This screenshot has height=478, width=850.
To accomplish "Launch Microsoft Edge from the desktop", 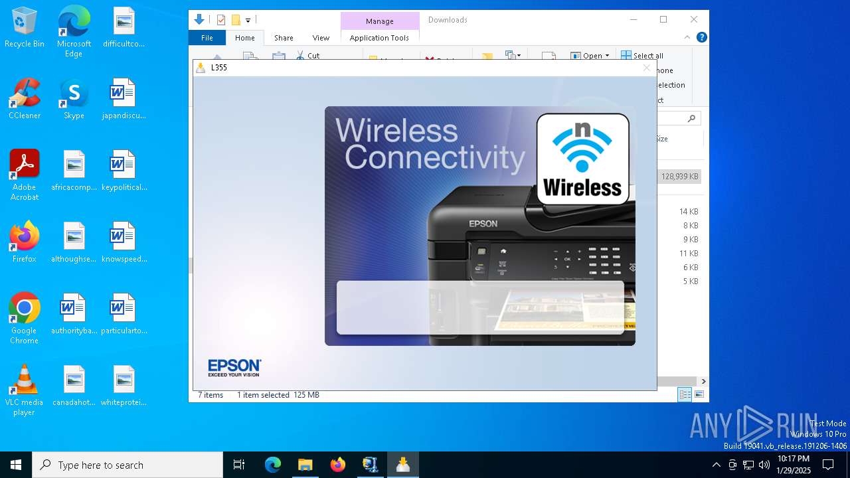I will point(74,32).
